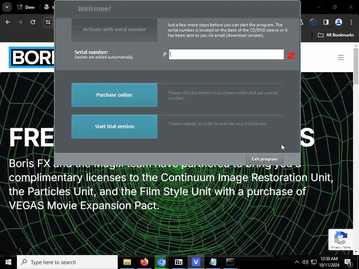Open Chrome profile avatar
Viewport: 359px width, 269px height.
tap(338, 22)
